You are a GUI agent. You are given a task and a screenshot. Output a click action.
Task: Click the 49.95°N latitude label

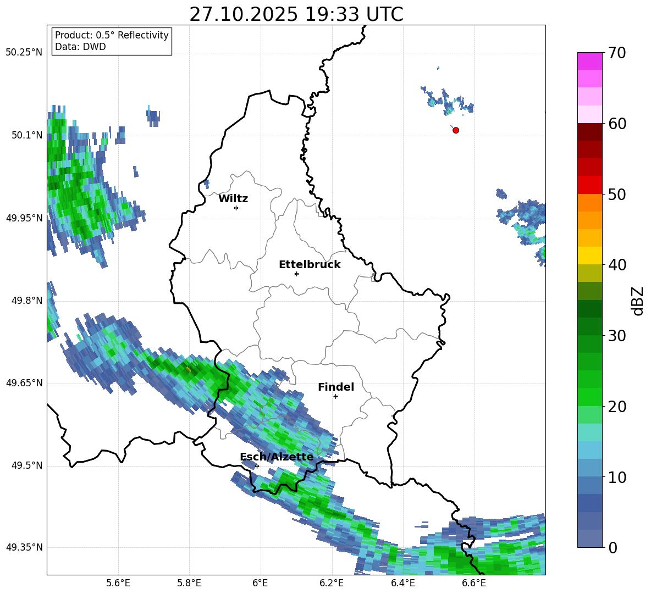pyautogui.click(x=24, y=218)
